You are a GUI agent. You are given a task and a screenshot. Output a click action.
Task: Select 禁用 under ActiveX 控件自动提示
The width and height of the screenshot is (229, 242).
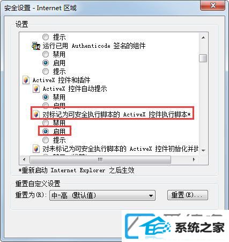(x=46, y=97)
